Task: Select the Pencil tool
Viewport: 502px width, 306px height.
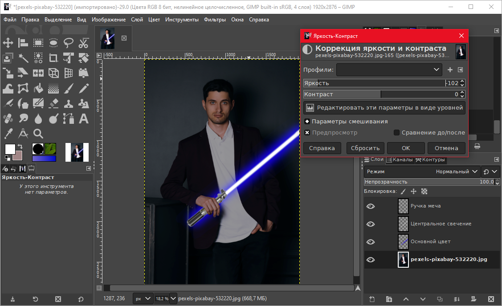Action: pyautogui.click(x=84, y=88)
